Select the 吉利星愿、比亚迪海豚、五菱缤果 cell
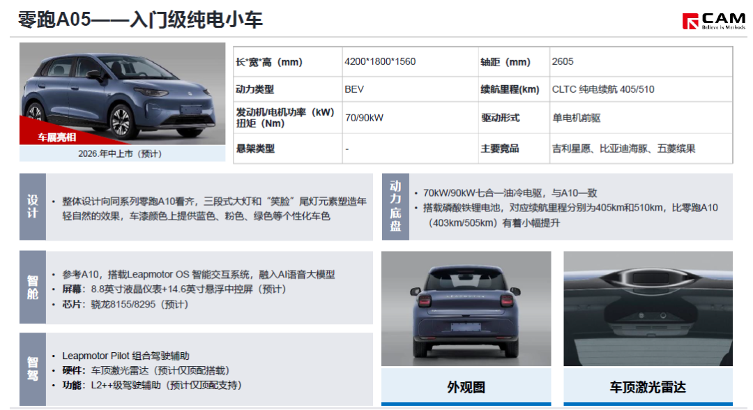 (623, 149)
